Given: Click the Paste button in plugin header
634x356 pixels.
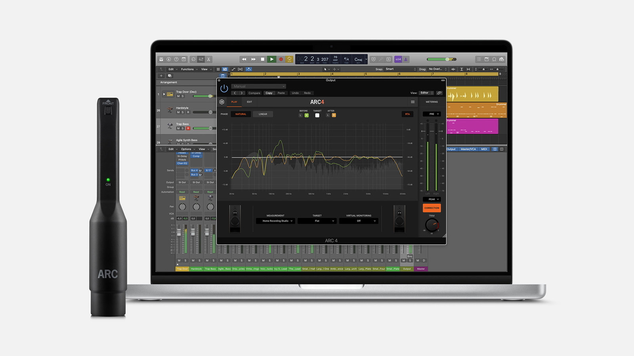Looking at the screenshot, I should point(281,93).
